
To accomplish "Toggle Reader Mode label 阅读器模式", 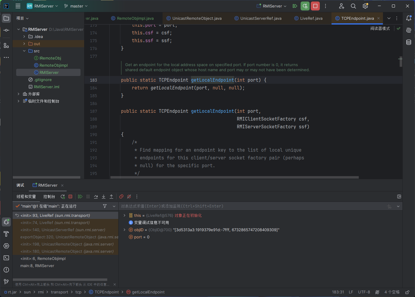I will (380, 28).
